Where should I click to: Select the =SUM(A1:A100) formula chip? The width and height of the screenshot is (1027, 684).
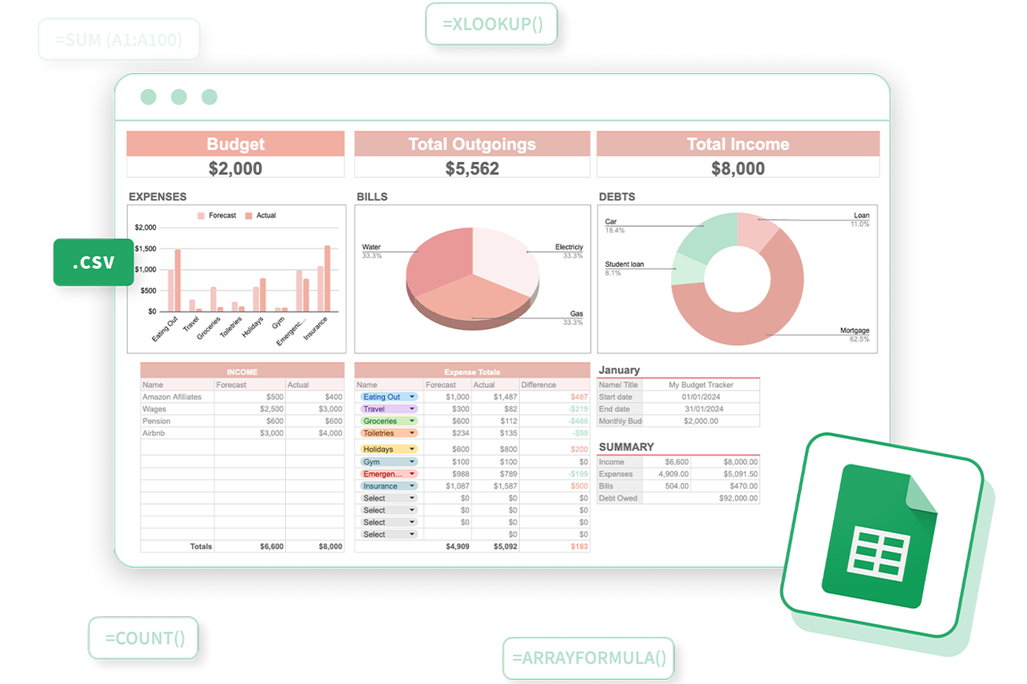click(118, 39)
